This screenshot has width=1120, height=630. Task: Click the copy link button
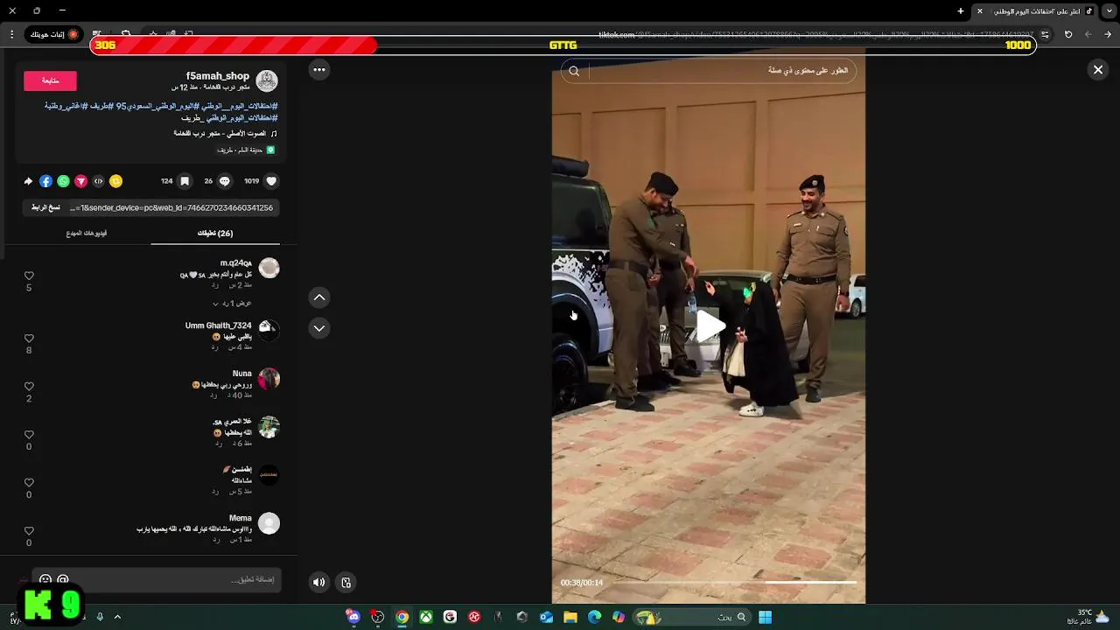pyautogui.click(x=45, y=207)
